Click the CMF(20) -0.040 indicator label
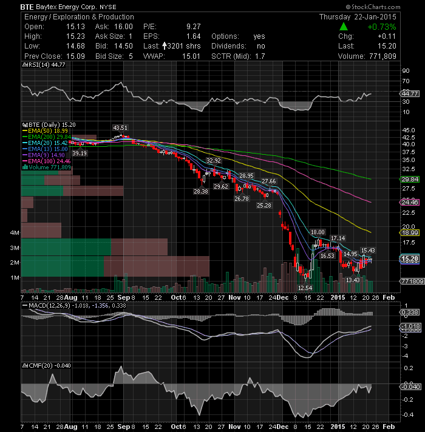The image size is (425, 432). click(50, 366)
